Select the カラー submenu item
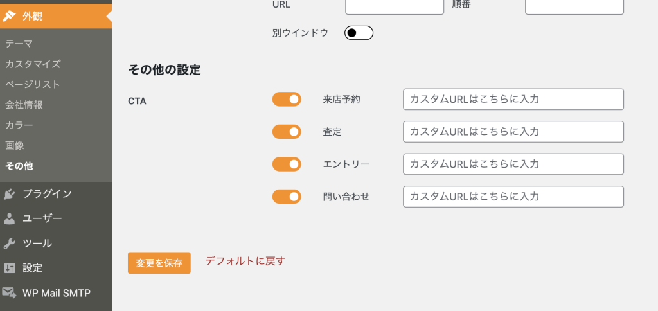This screenshot has width=658, height=311. pyautogui.click(x=19, y=125)
